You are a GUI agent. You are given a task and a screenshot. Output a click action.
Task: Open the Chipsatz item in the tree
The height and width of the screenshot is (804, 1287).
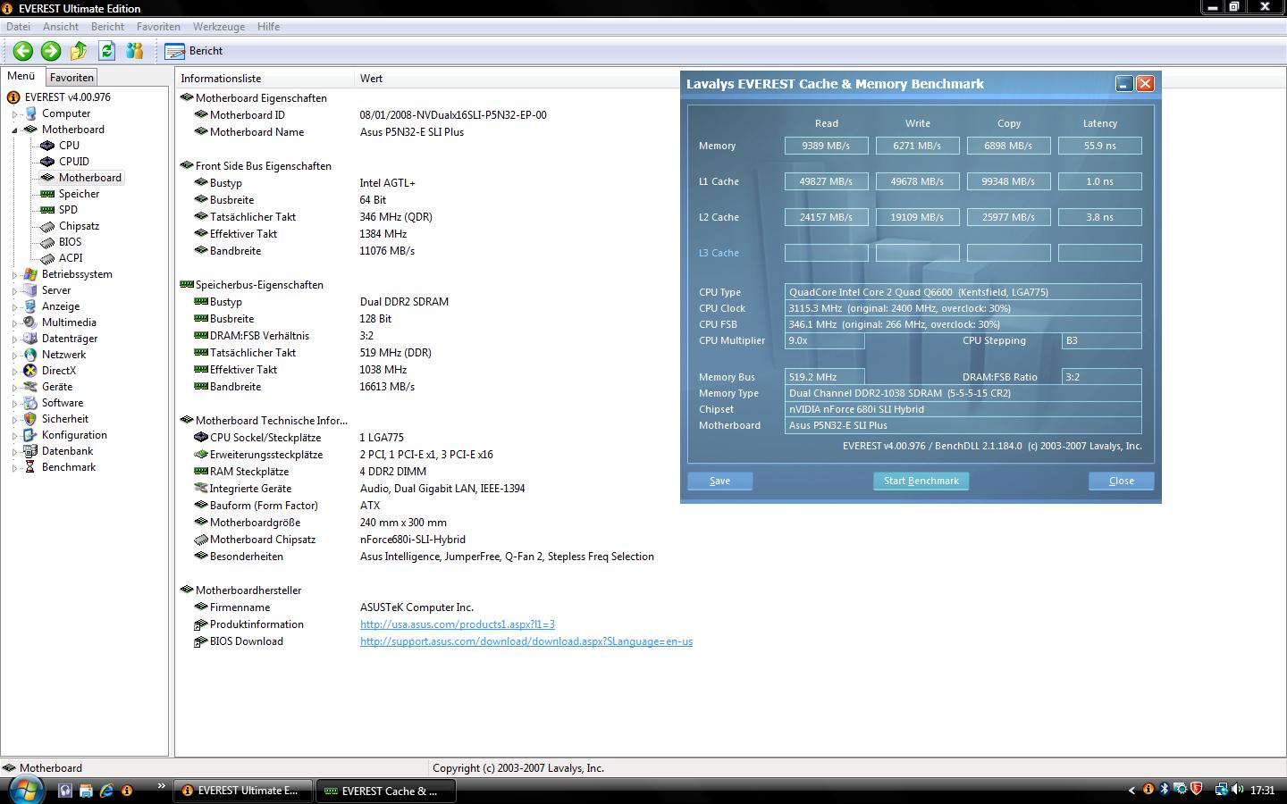pos(79,226)
